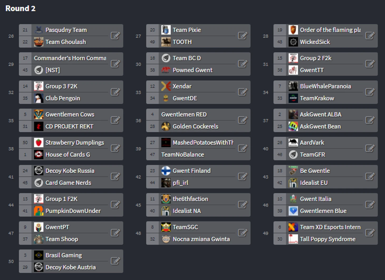Click the Pasqudny Team logo
Screen dimensions: 385x280
pos(38,30)
